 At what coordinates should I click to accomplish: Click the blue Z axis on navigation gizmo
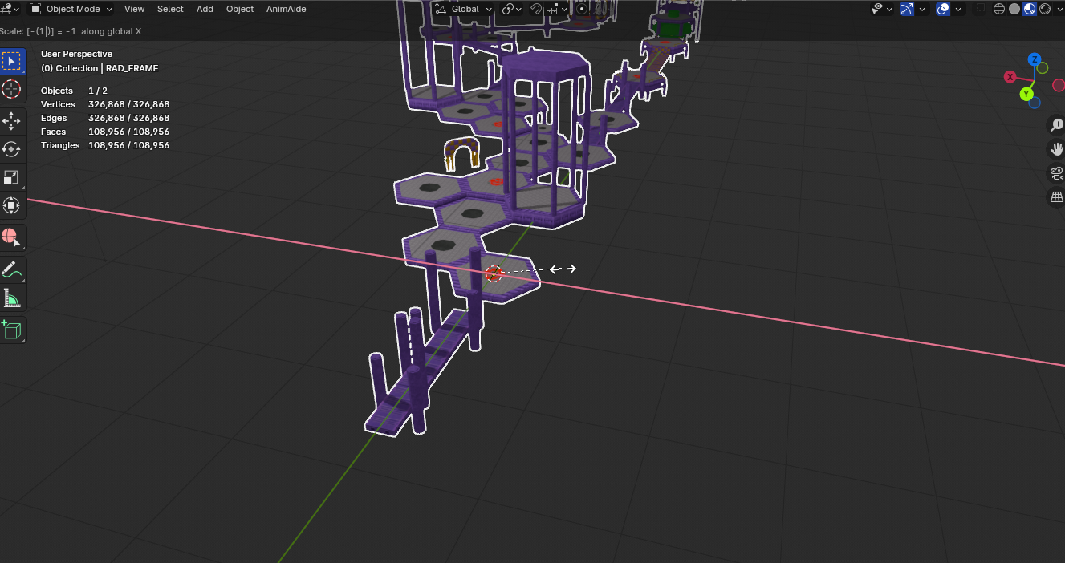pos(1035,59)
